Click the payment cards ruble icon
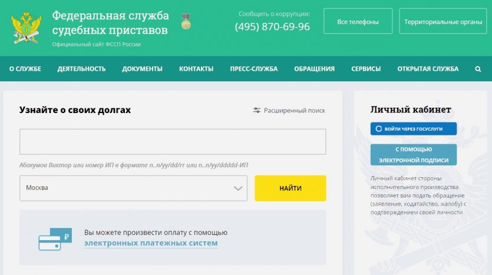 55,239
